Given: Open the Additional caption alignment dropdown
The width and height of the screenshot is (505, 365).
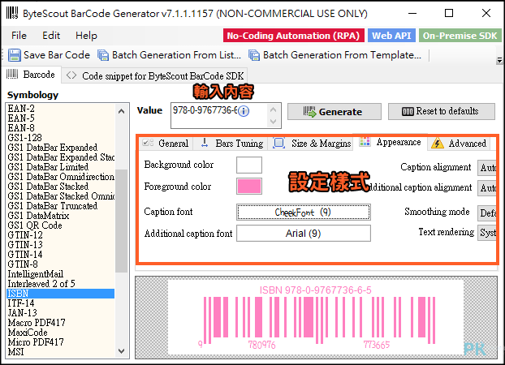Looking at the screenshot, I should [x=488, y=187].
